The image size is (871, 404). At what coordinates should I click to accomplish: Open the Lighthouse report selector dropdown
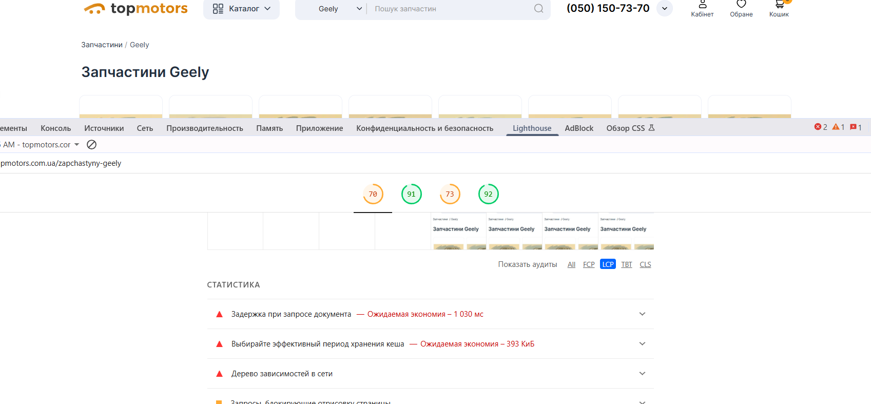(x=40, y=145)
